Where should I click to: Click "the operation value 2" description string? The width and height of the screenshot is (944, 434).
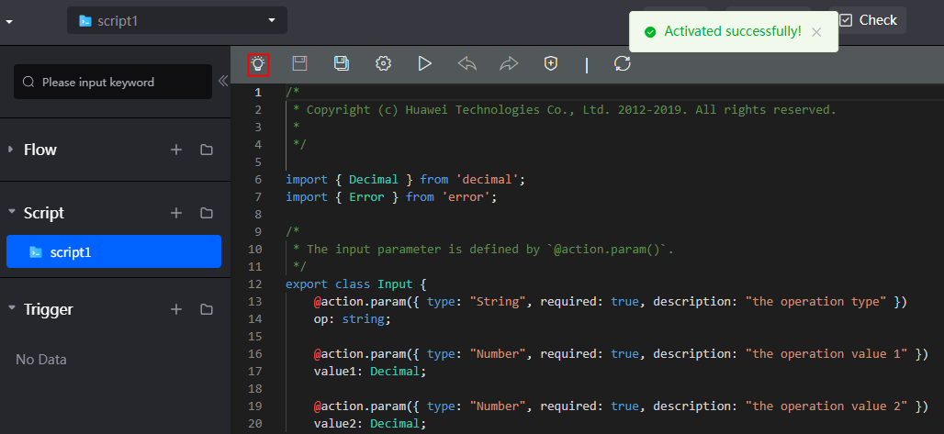click(826, 406)
